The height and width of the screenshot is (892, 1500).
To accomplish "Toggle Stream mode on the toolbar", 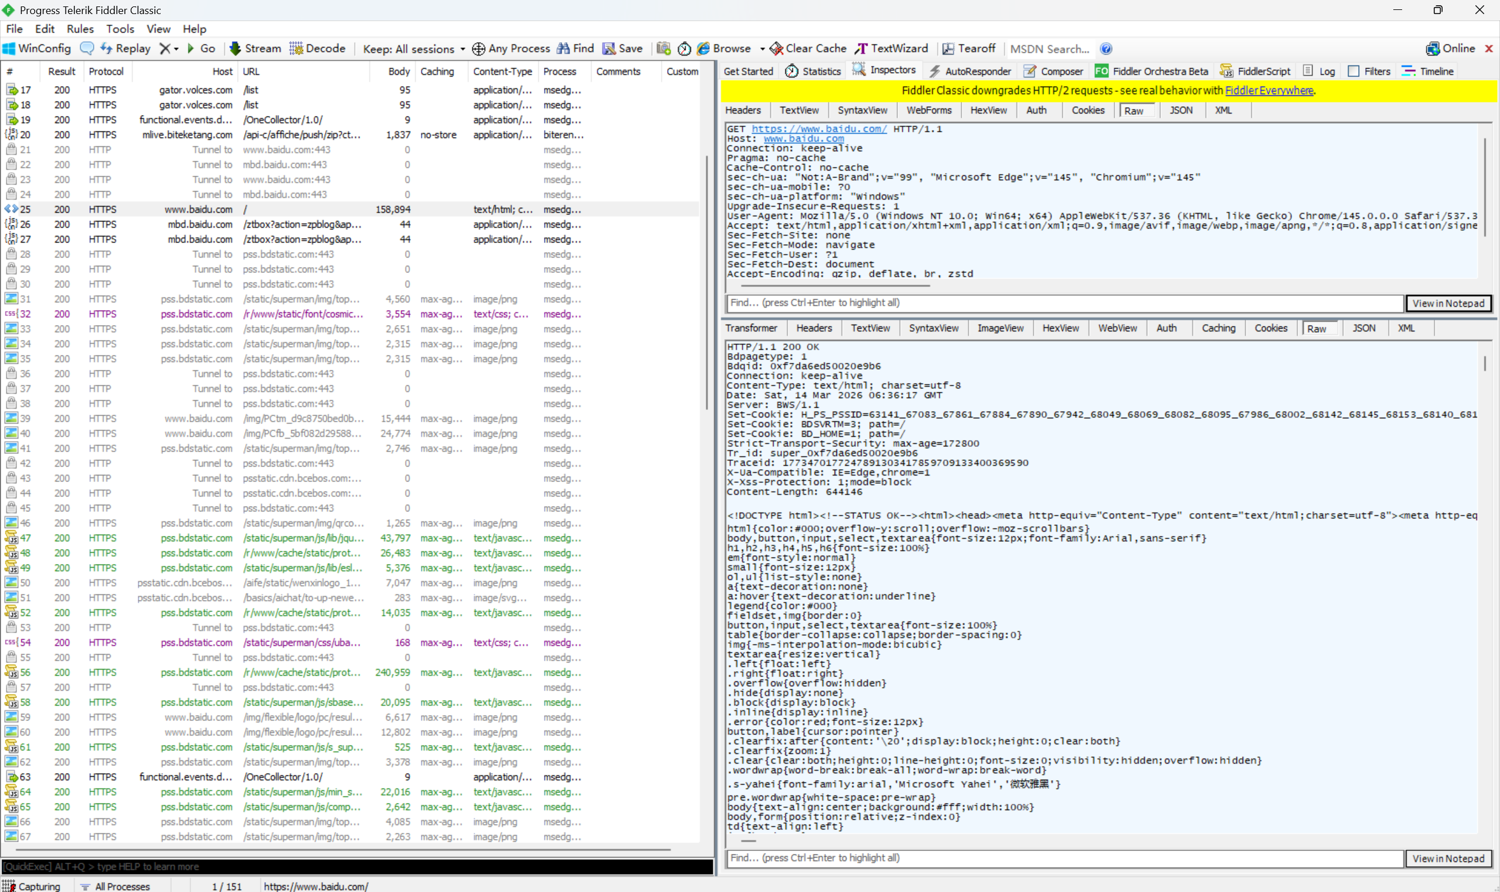I will pyautogui.click(x=256, y=48).
